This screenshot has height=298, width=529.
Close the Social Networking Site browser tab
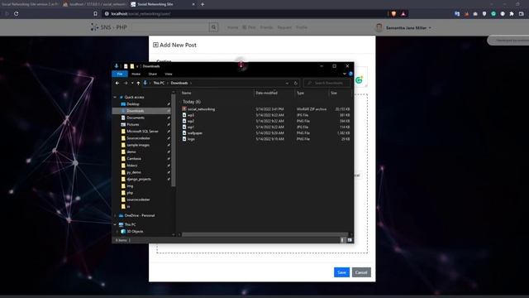[x=193, y=4]
